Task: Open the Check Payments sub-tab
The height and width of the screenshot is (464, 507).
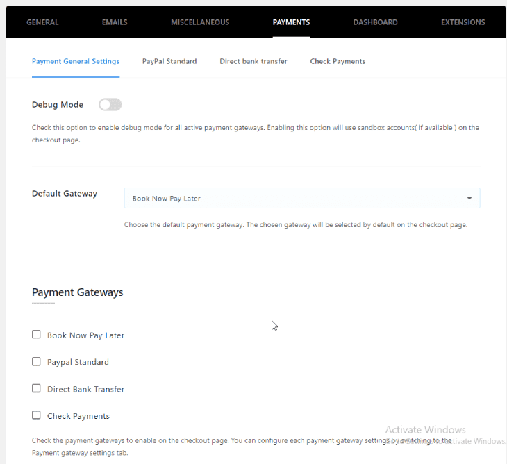Action: tap(338, 61)
